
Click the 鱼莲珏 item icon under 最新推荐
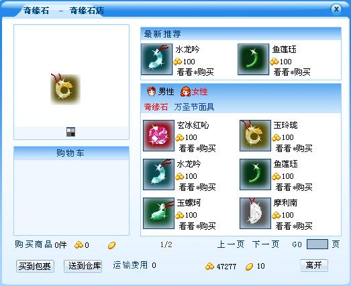(253, 59)
